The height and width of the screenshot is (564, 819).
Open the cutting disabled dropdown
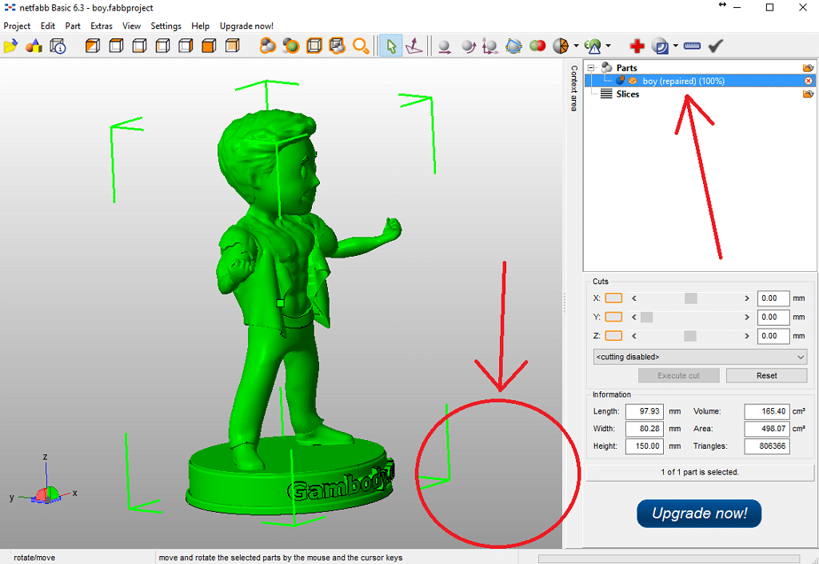(700, 357)
